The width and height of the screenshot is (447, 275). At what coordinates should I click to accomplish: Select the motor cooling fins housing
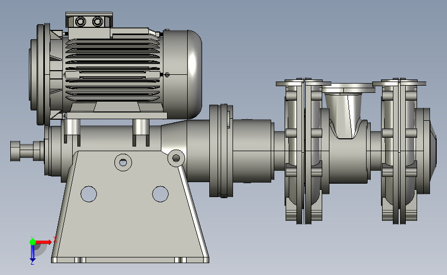coord(112,70)
